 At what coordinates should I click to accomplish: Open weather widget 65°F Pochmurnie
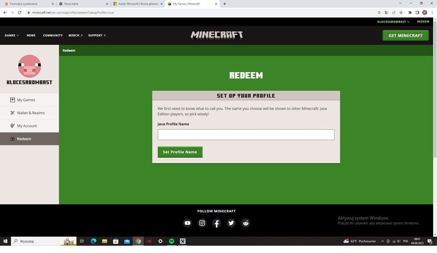click(359, 241)
